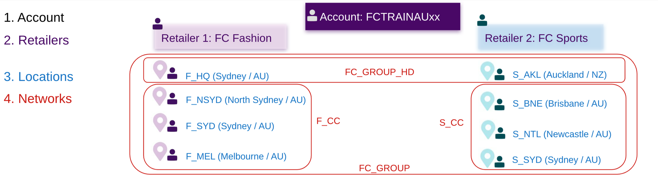658x179 pixels.
Task: Click the user icon beside S_NTL
Action: pos(500,133)
